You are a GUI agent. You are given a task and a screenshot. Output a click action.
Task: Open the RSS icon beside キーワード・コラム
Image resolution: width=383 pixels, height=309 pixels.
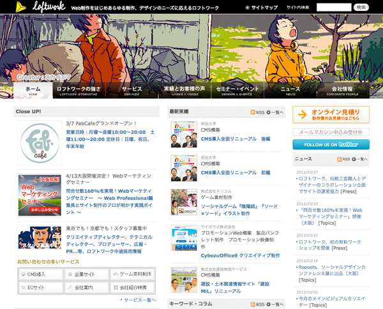254,305
